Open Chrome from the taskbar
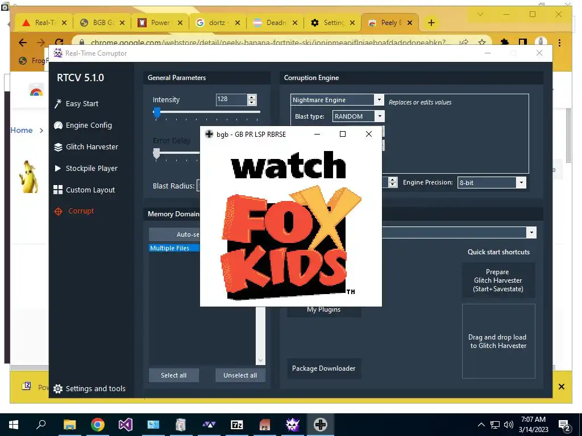 [x=98, y=425]
